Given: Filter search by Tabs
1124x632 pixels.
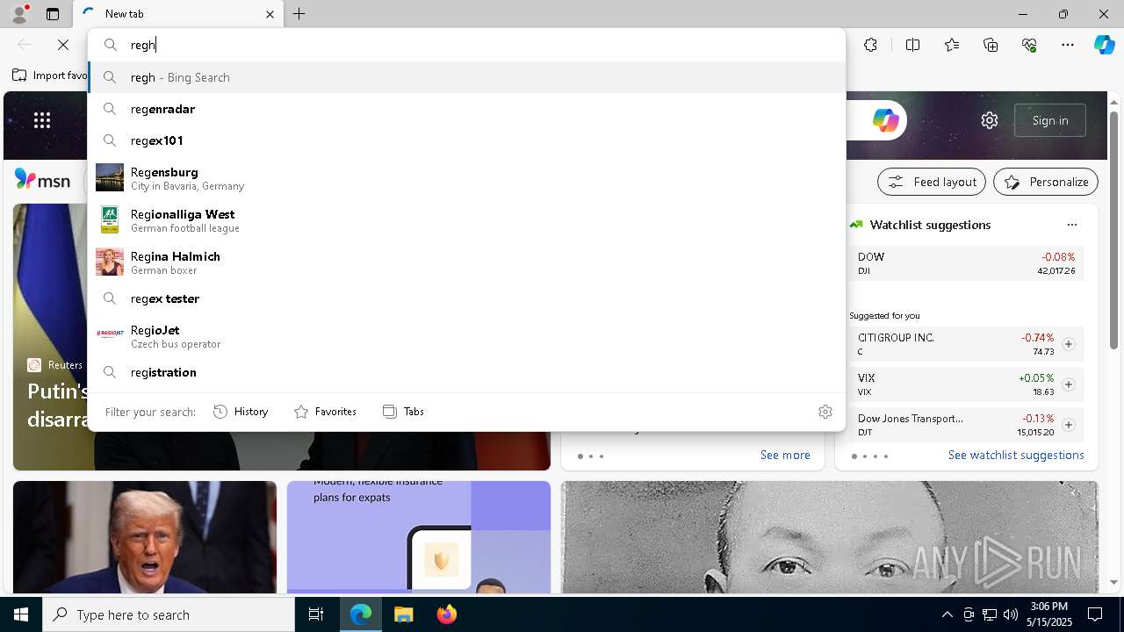Looking at the screenshot, I should tap(403, 412).
